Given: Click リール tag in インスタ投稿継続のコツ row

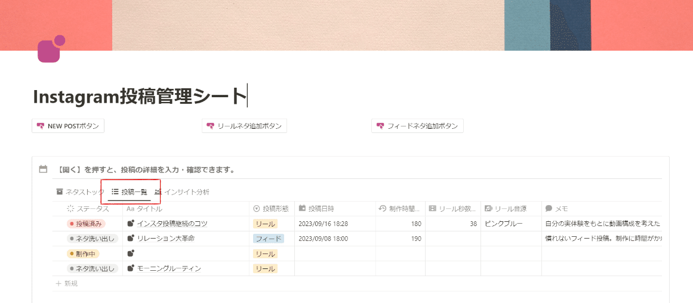Looking at the screenshot, I should pos(265,224).
